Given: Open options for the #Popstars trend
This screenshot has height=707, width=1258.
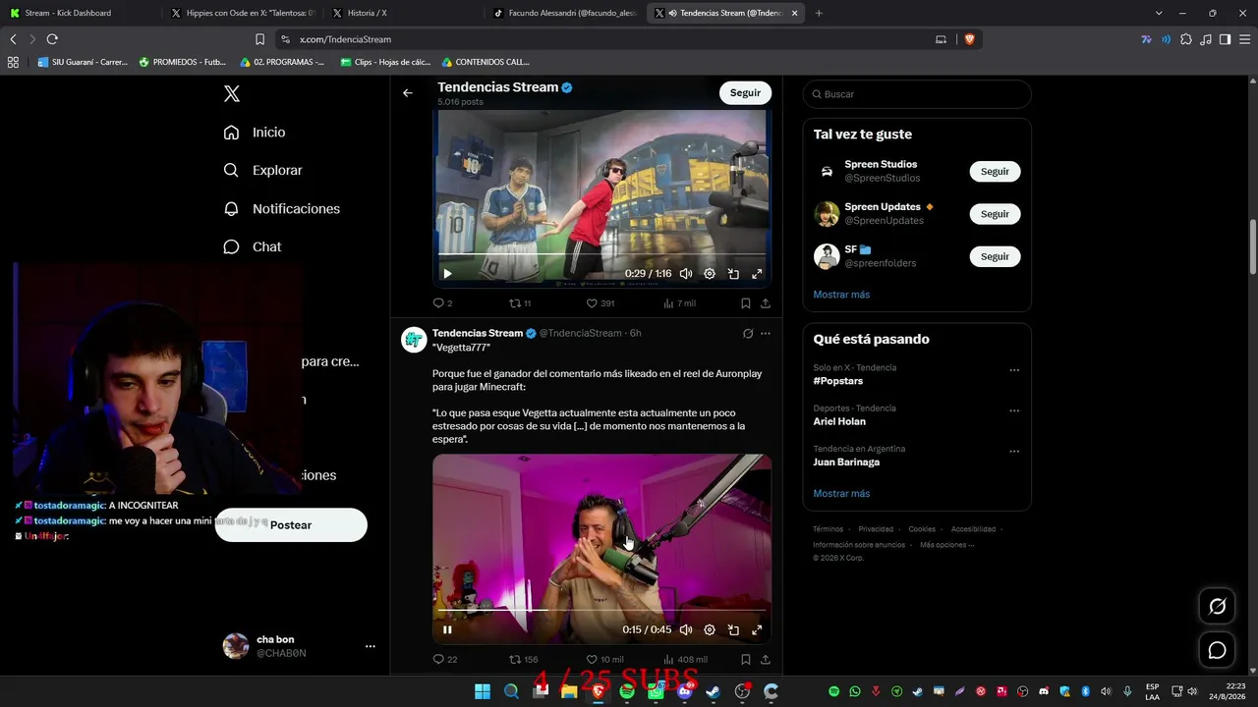Looking at the screenshot, I should click(1014, 371).
